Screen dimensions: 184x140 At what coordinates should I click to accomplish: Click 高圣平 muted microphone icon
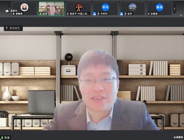pos(68,14)
